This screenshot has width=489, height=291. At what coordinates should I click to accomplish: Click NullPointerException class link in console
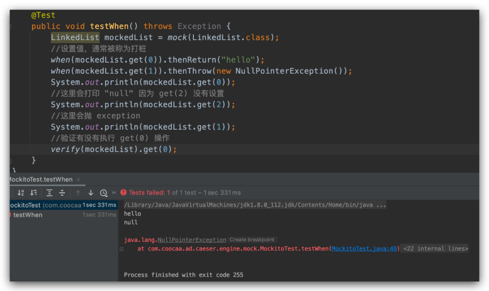[192, 239]
